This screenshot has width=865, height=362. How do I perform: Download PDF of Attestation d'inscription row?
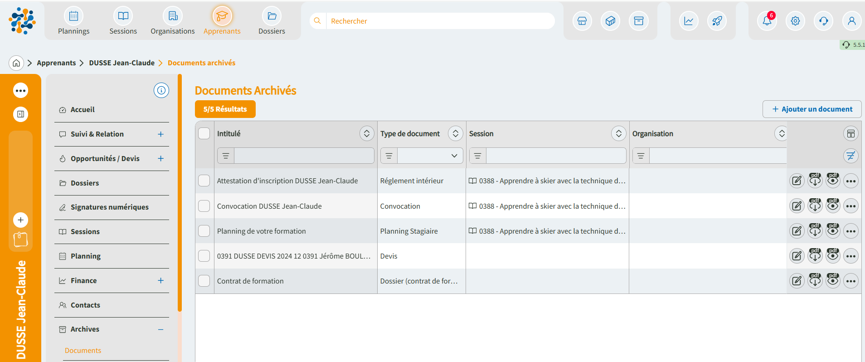[x=815, y=181]
